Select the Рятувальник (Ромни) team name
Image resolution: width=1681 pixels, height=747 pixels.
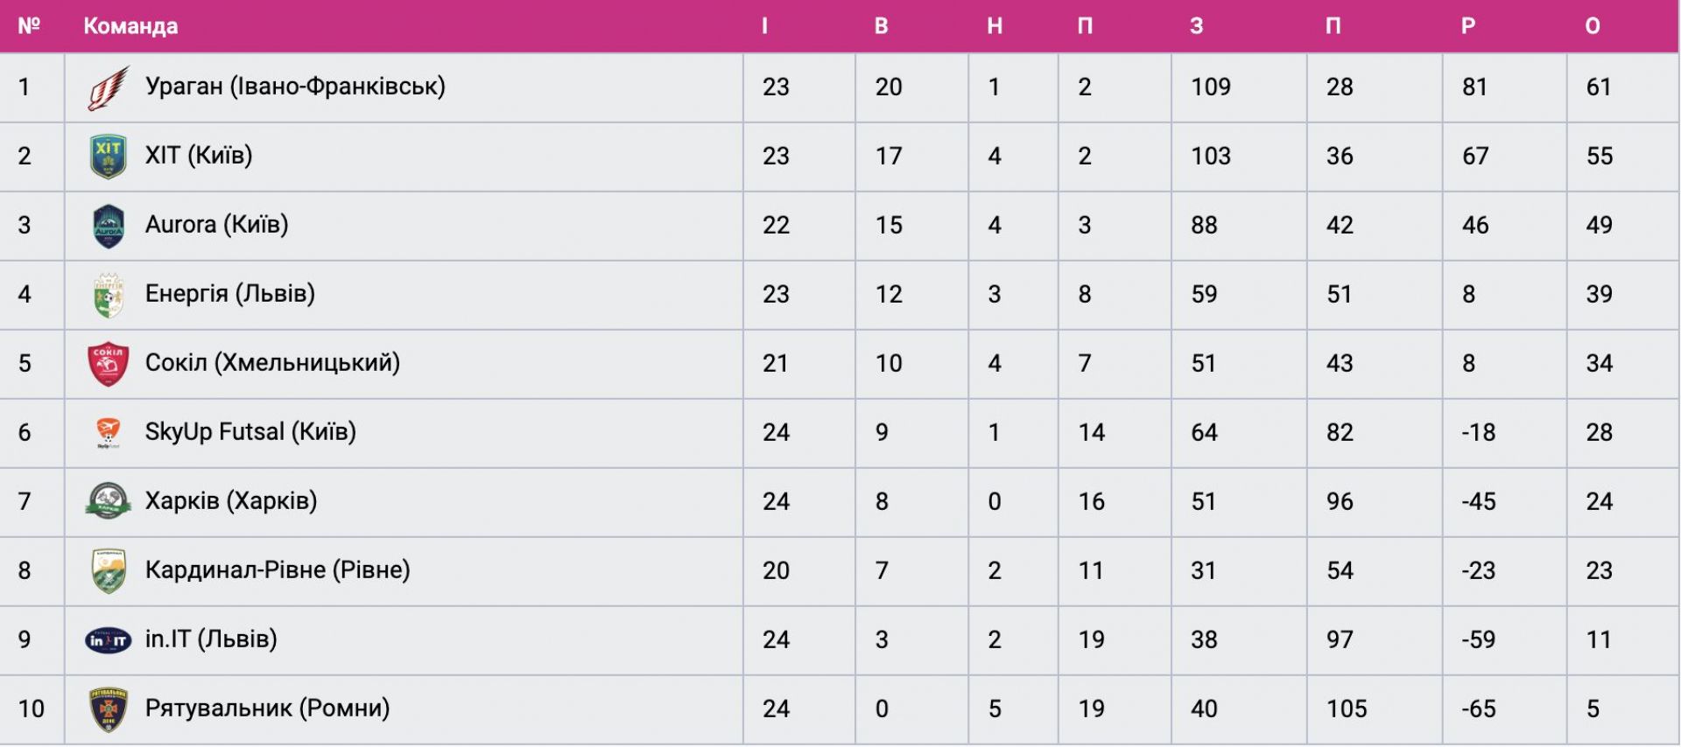[x=267, y=709]
